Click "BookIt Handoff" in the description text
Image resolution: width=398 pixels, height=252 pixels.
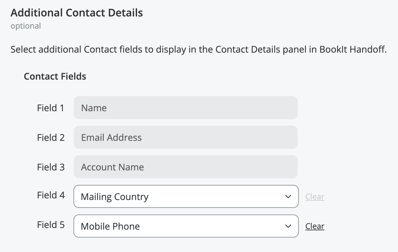[353, 50]
